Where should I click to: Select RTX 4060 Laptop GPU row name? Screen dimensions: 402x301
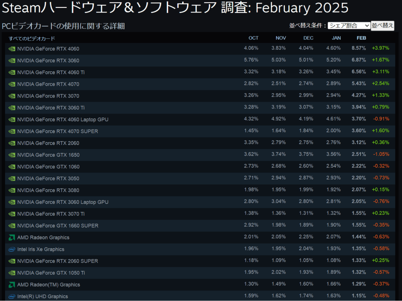(63, 119)
